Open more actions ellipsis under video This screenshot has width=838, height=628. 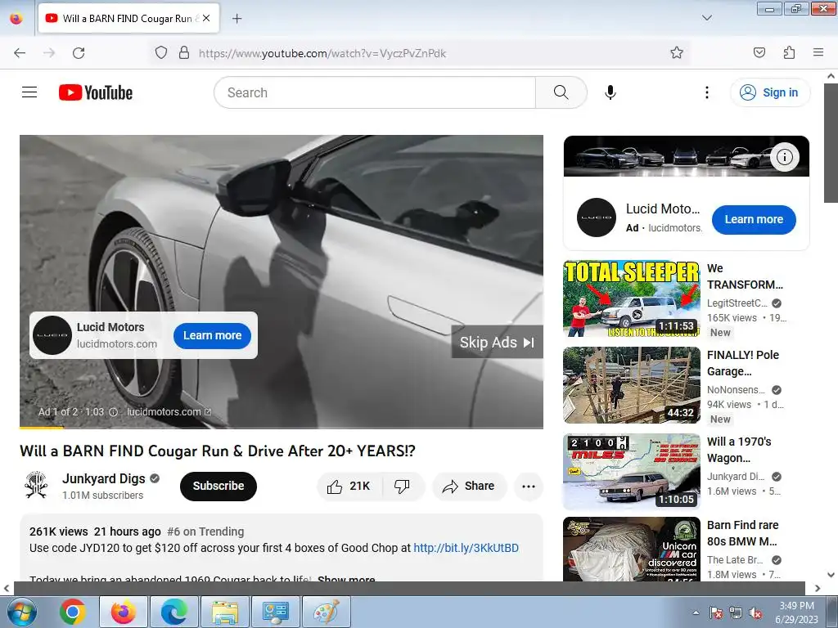[x=529, y=486]
